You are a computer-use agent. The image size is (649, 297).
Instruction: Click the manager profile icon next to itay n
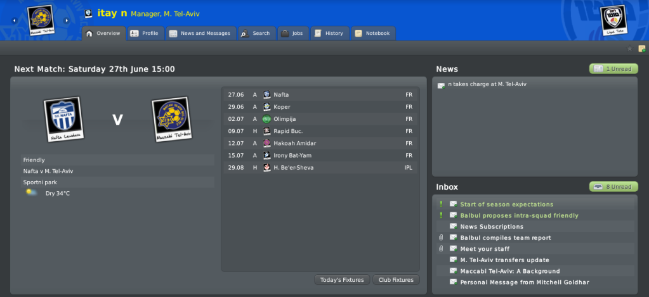click(x=88, y=14)
